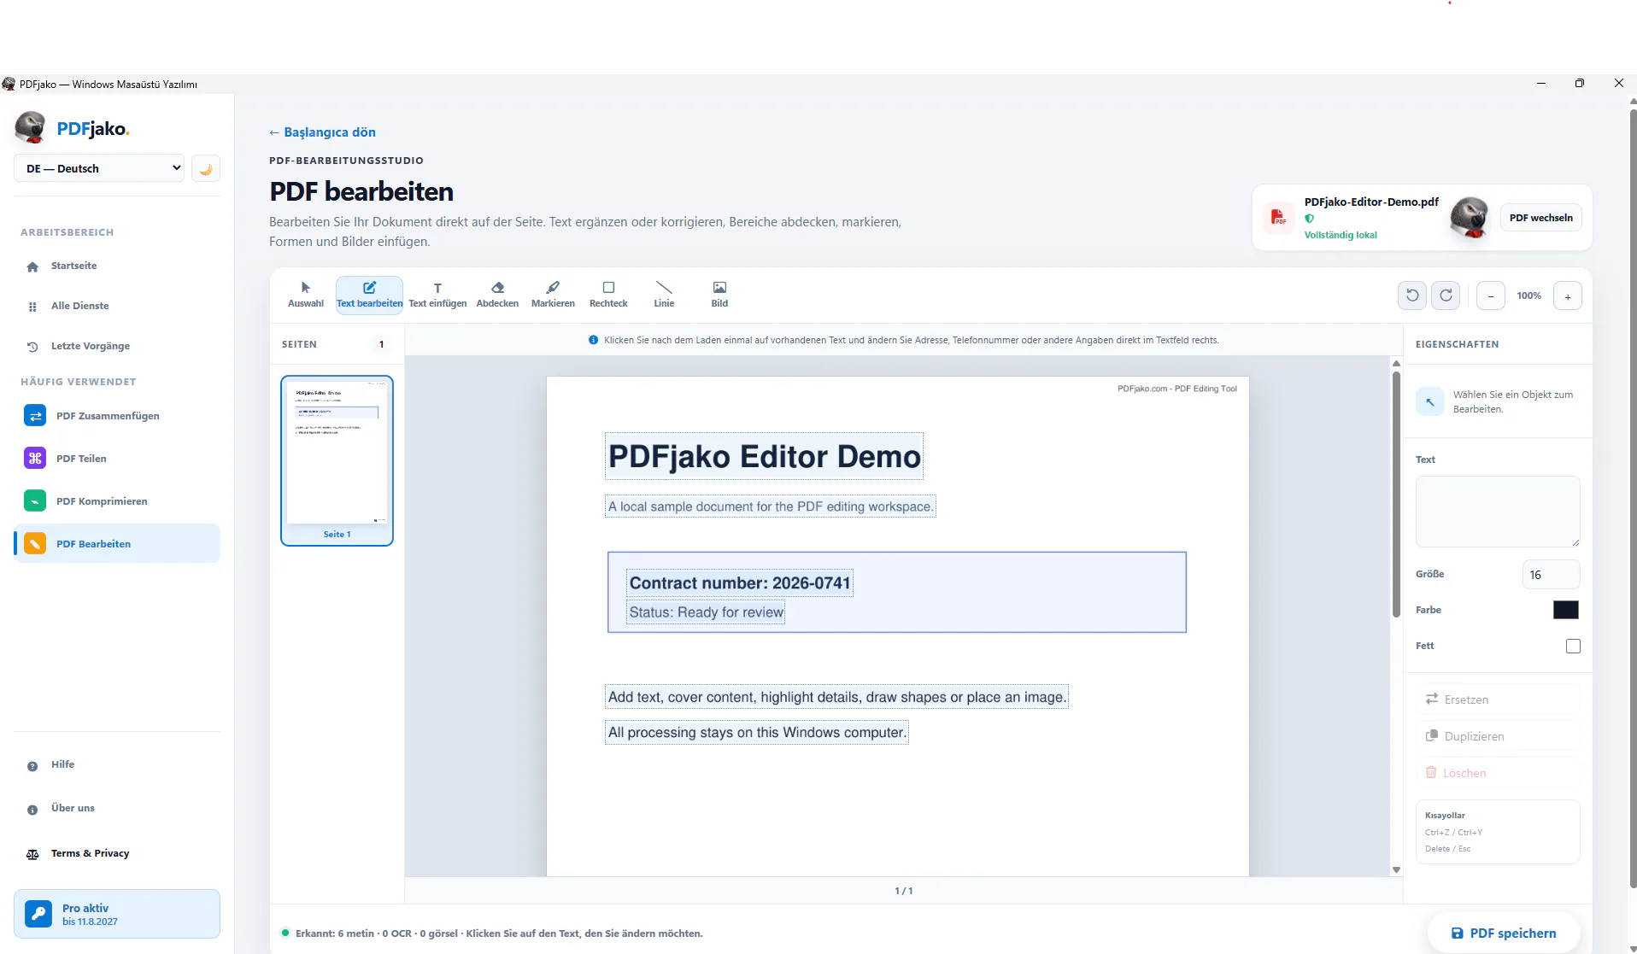Select the Rechteck shape tool
This screenshot has width=1637, height=954.
coord(608,295)
